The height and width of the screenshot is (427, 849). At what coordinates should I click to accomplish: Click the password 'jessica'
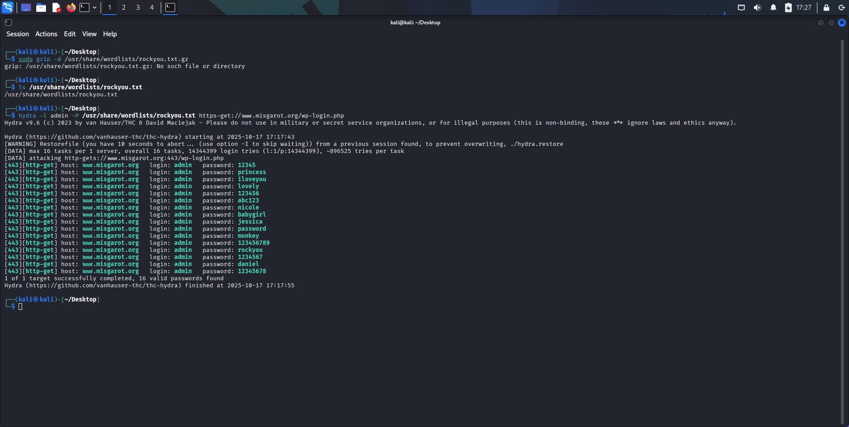point(250,222)
